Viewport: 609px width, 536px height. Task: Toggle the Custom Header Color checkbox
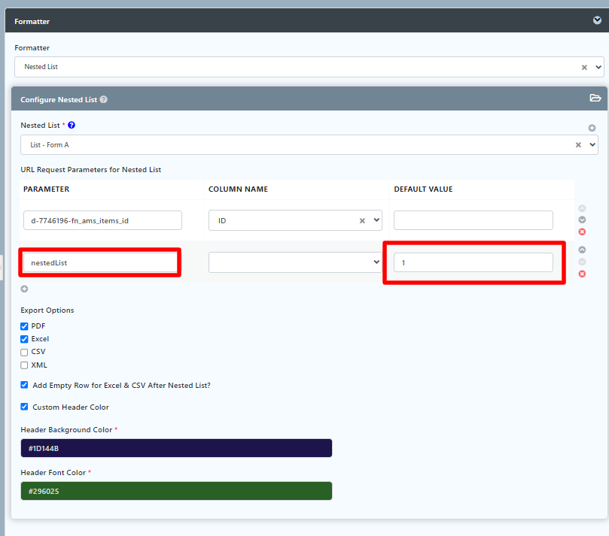pyautogui.click(x=24, y=407)
